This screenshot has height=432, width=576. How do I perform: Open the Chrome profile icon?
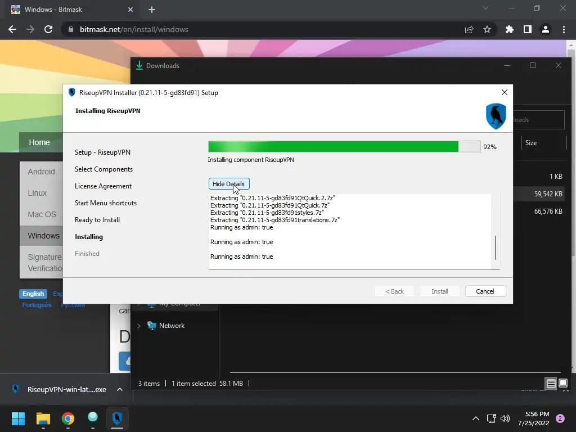[546, 29]
